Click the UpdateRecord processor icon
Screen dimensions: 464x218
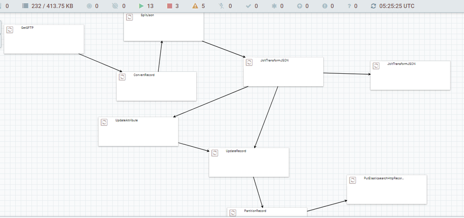click(215, 153)
